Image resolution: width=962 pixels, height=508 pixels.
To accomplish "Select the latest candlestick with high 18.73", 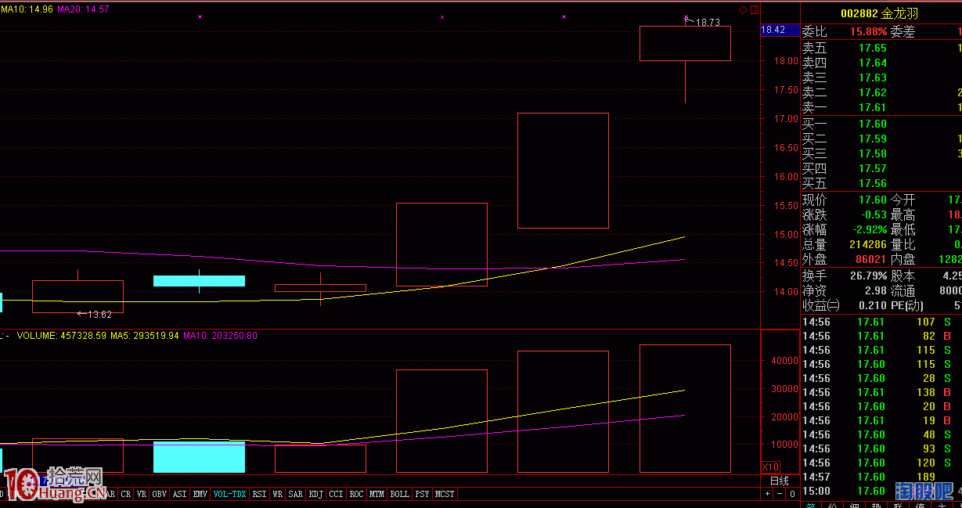I will [x=685, y=44].
